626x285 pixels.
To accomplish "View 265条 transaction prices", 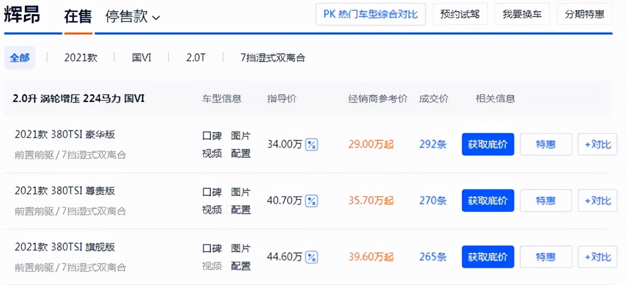I will coord(433,257).
